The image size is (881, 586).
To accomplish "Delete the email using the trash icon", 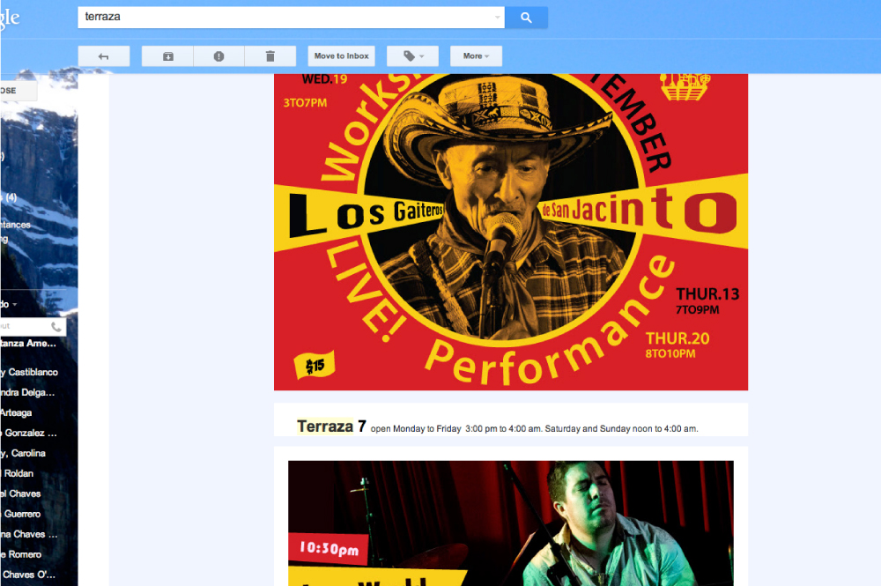I will 270,56.
